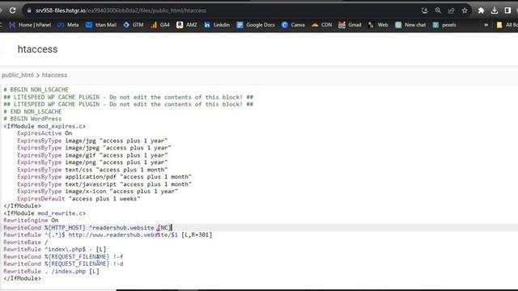Open the Google Docs bookmark
Screen dimensions: 518x291
click(x=256, y=25)
